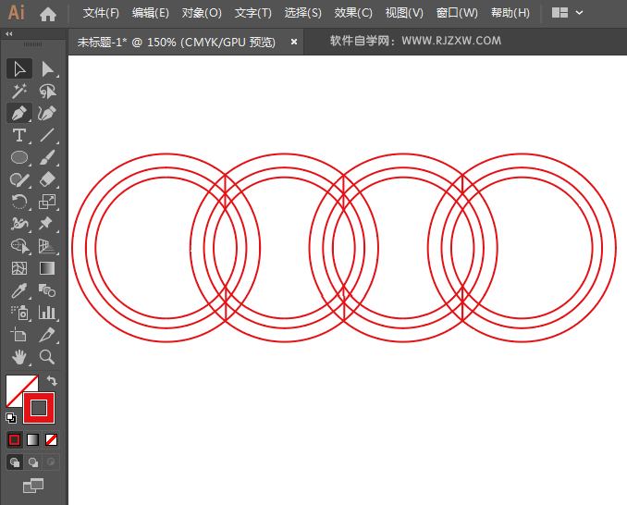Swap fill and stroke colors
The height and width of the screenshot is (505, 627).
[52, 380]
